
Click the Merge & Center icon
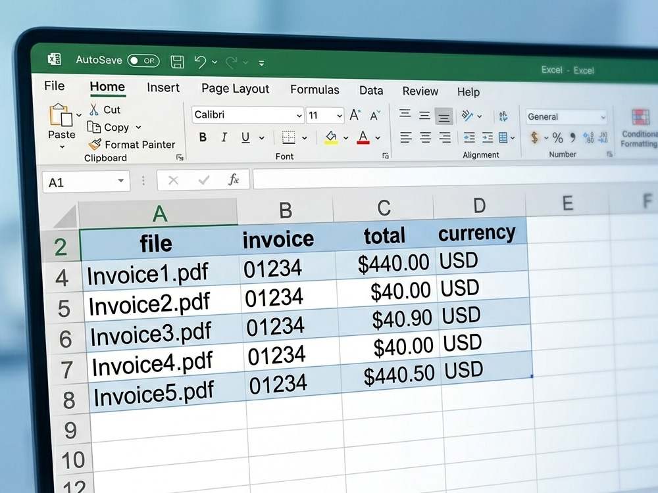pos(503,137)
